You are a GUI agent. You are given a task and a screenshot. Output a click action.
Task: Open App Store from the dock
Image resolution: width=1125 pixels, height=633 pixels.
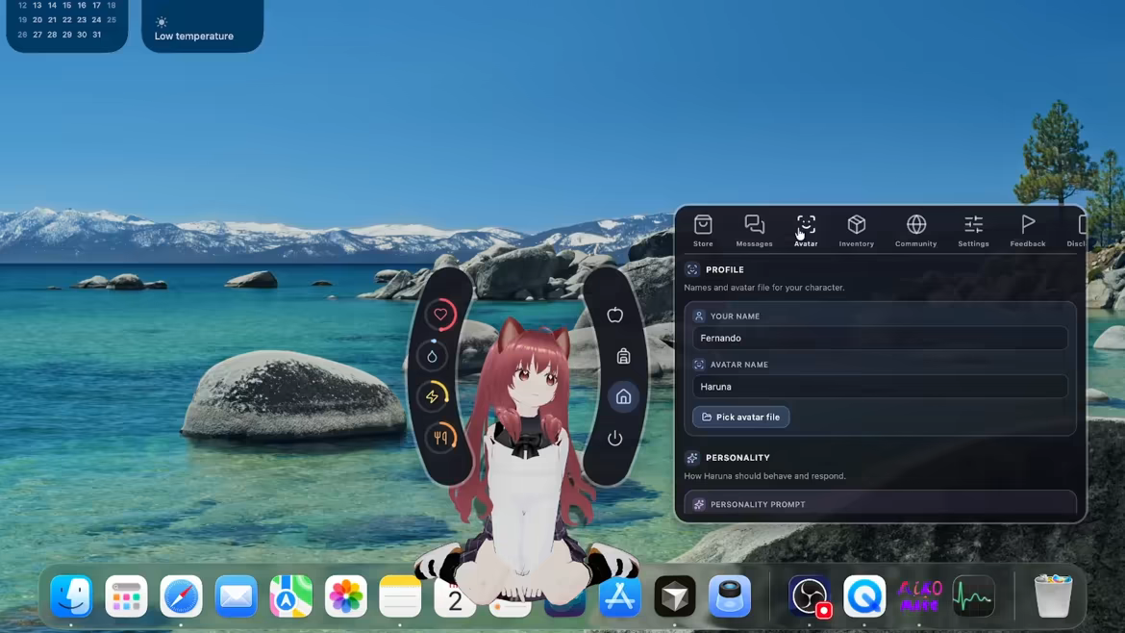(x=620, y=595)
